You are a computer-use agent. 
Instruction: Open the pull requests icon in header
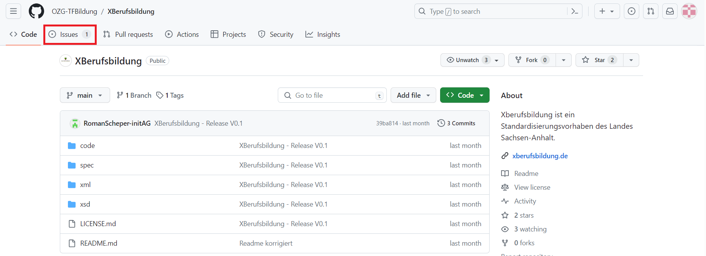point(651,11)
